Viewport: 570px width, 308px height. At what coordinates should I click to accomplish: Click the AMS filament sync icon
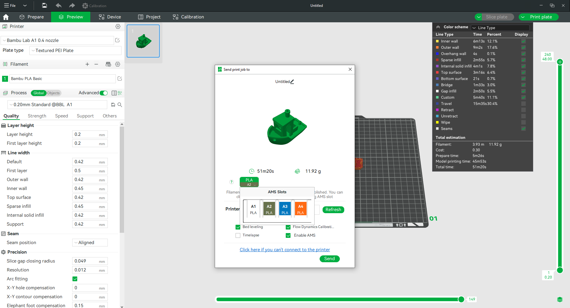coord(108,64)
